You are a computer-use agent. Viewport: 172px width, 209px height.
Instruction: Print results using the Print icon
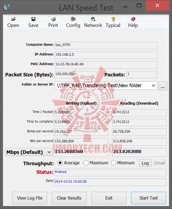tap(53, 19)
